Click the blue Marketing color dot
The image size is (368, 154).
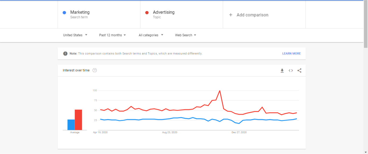[64, 13]
